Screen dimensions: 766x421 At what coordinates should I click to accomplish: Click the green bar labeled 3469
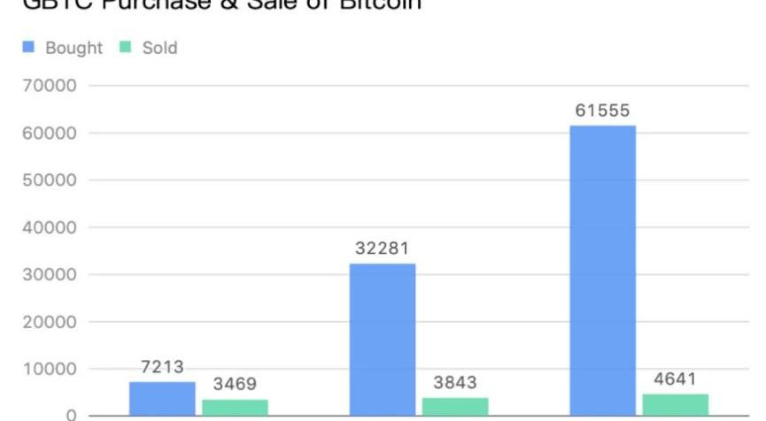[x=235, y=408]
